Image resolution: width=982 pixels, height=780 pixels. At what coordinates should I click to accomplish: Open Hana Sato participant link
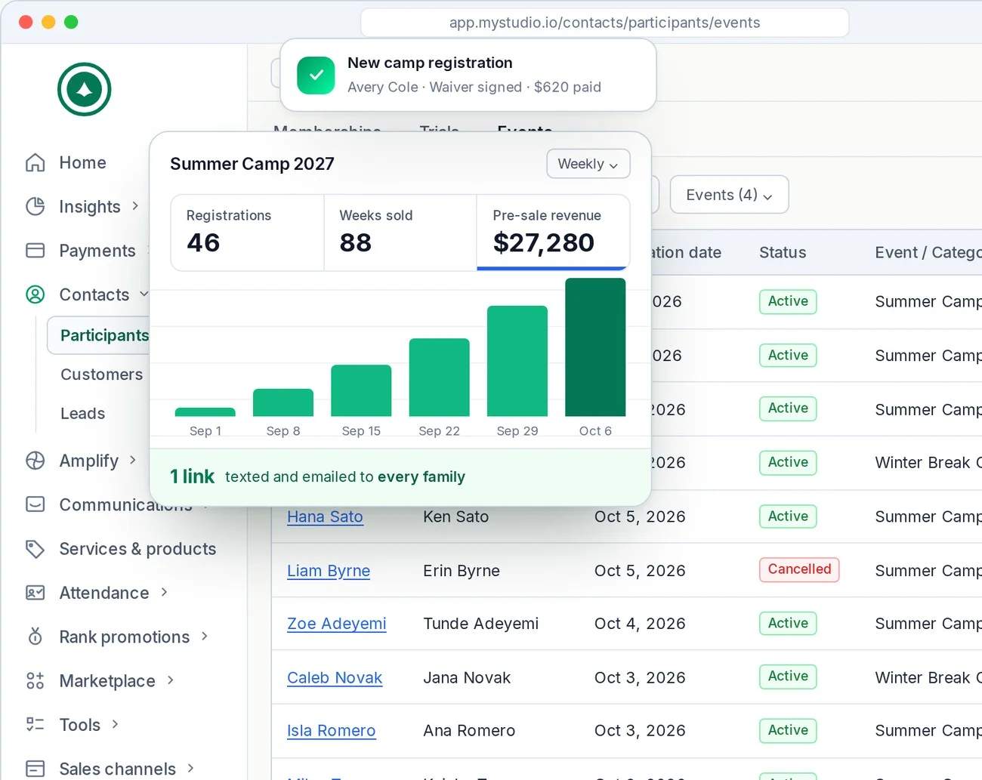pos(325,516)
